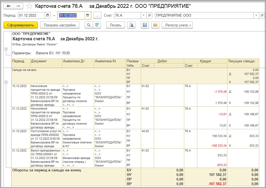Click the Кредит column header
This screenshot has height=188, width=266.
206,61
